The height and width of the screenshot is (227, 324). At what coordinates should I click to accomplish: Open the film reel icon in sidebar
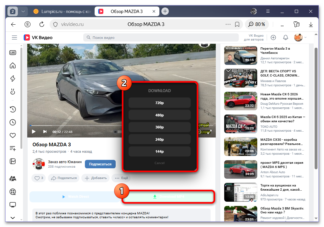(13, 192)
